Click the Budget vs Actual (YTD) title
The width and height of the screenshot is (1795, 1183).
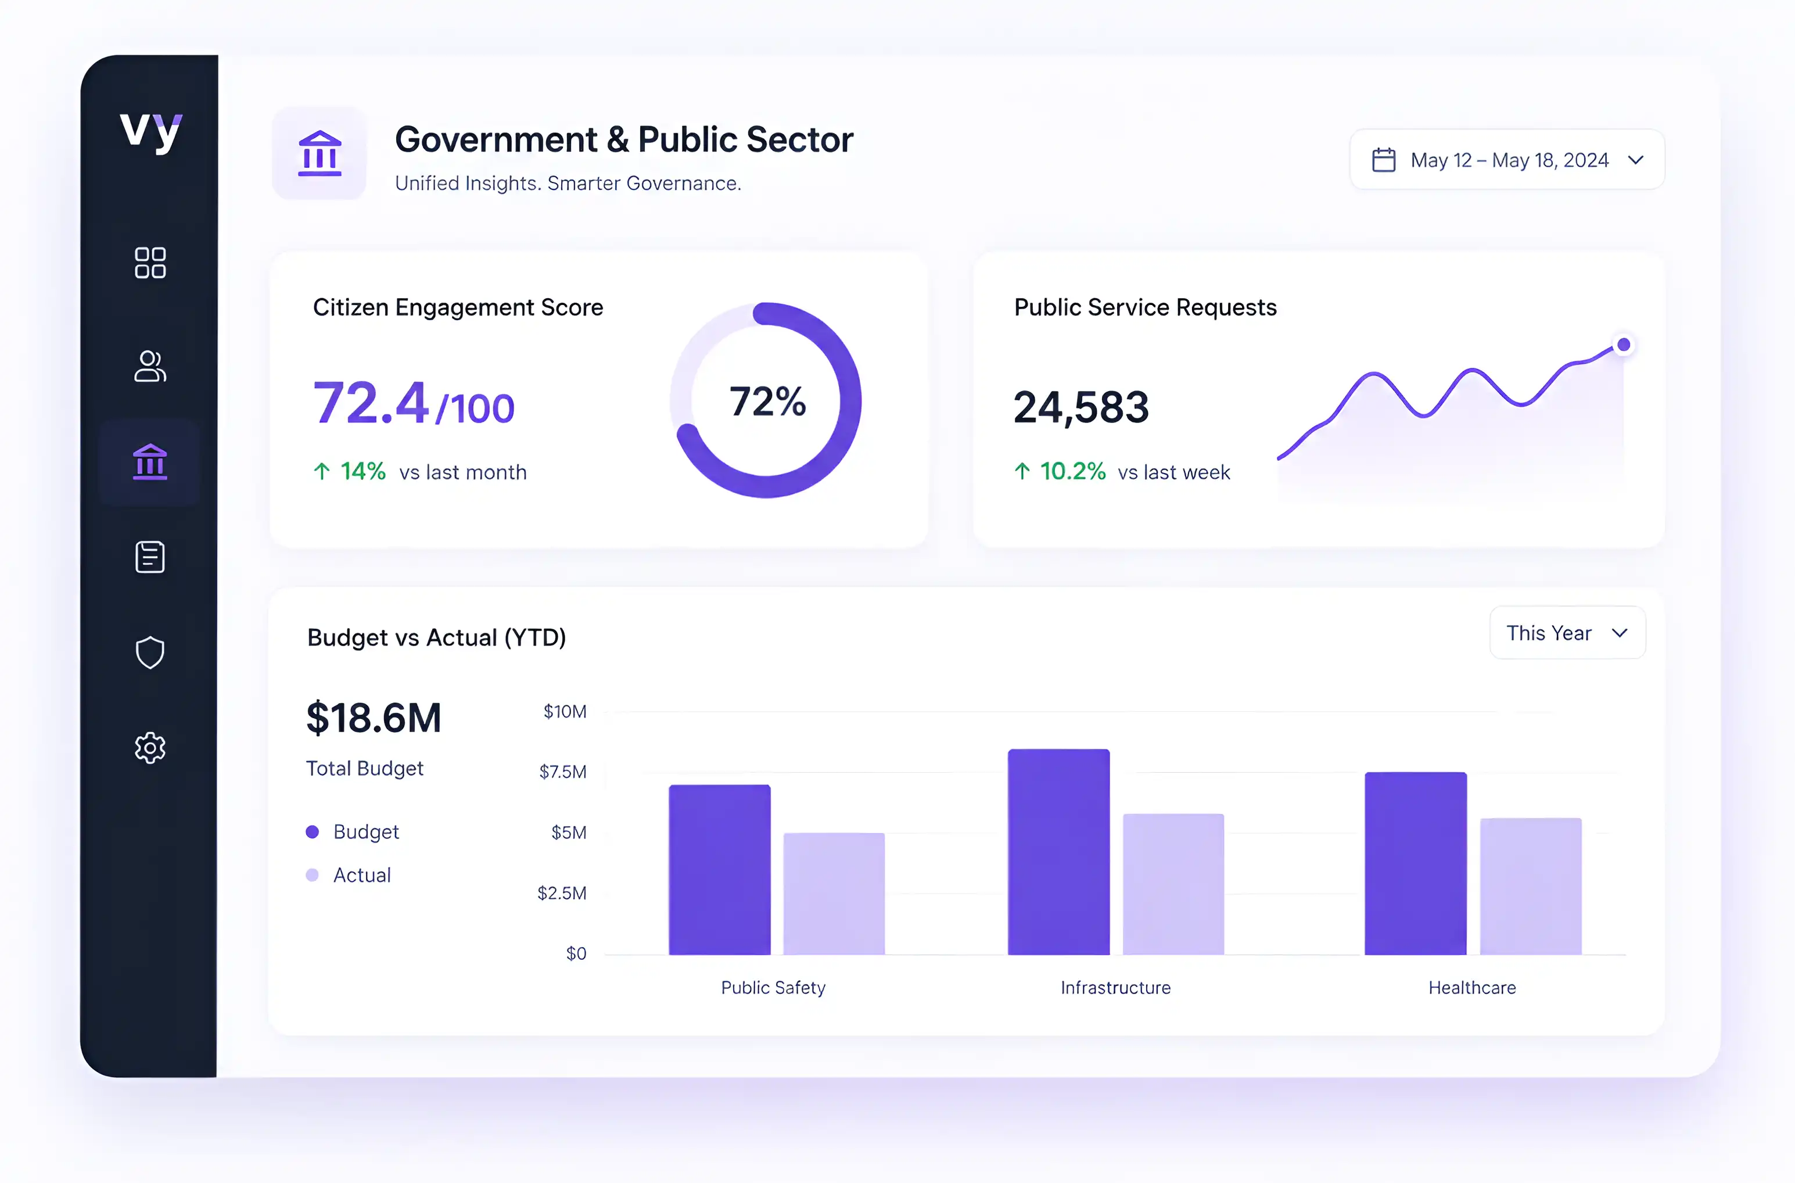437,637
